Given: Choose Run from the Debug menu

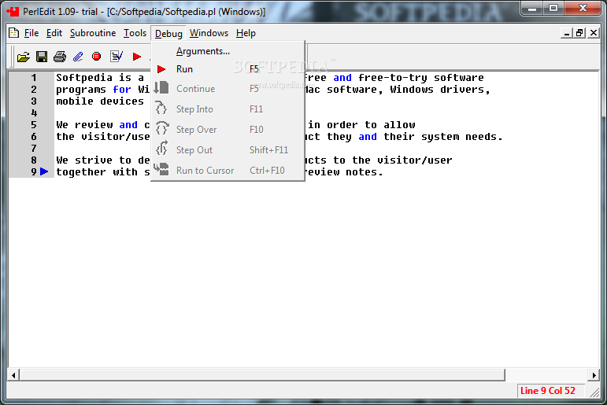Looking at the screenshot, I should pos(228,69).
